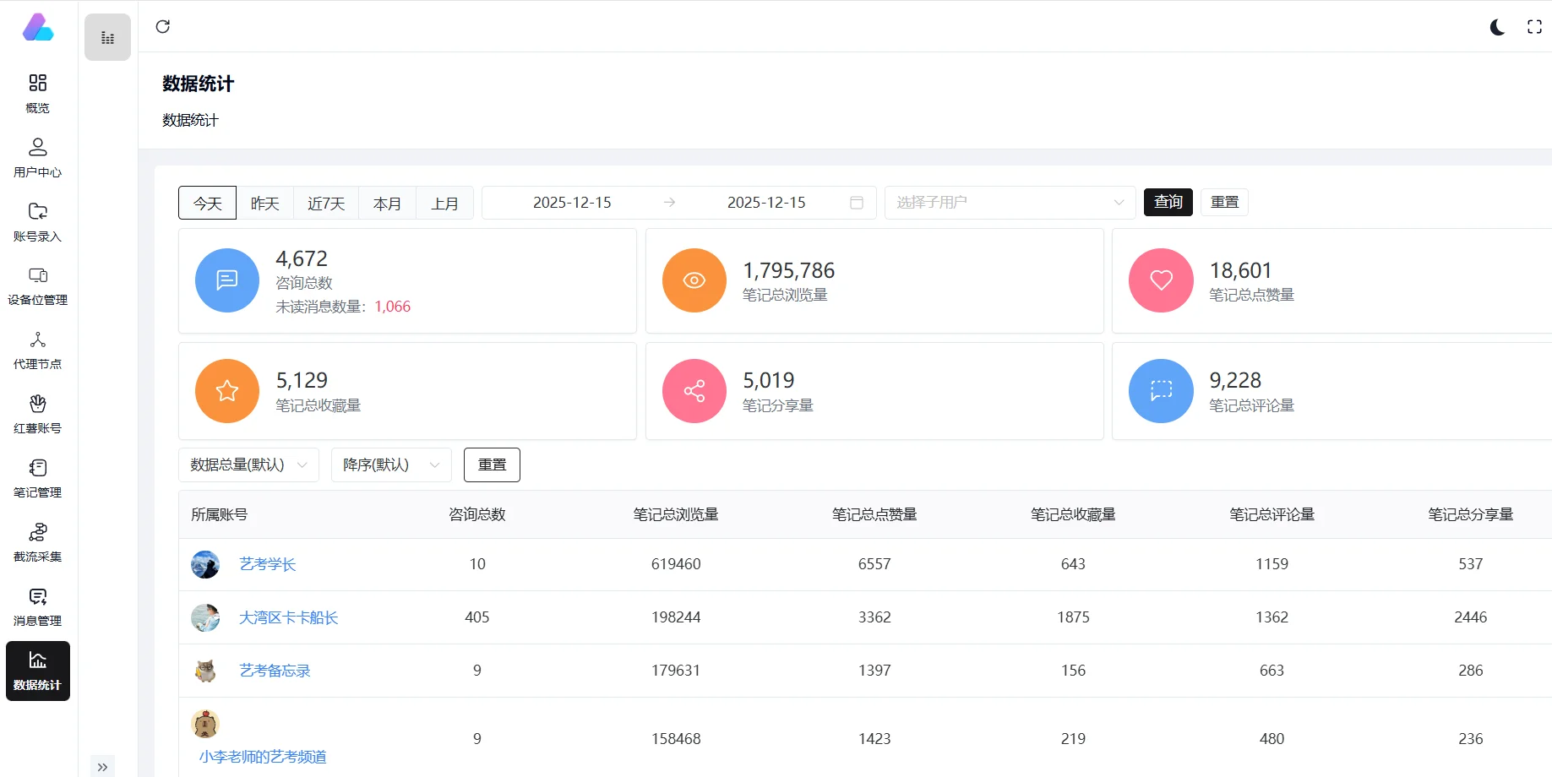Select 代理节点 from the sidebar

[x=37, y=350]
